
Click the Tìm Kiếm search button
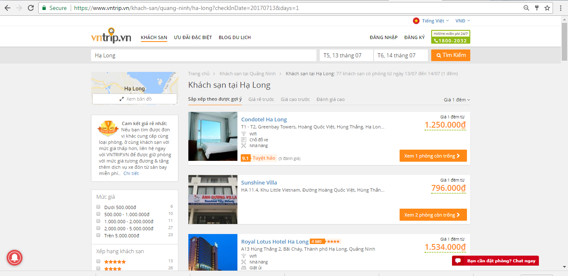pos(451,55)
